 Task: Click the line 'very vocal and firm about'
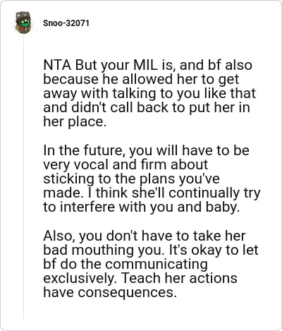click(125, 164)
